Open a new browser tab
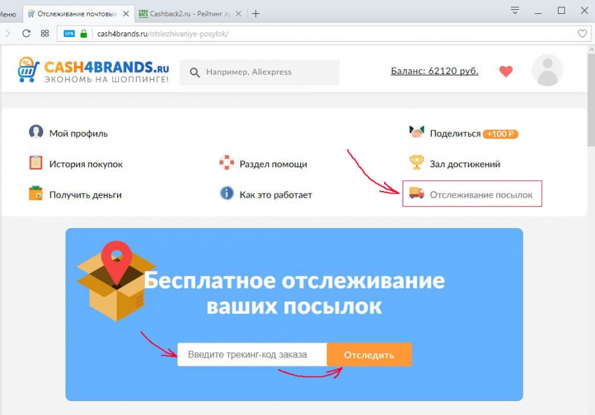This screenshot has width=595, height=415. pyautogui.click(x=256, y=14)
